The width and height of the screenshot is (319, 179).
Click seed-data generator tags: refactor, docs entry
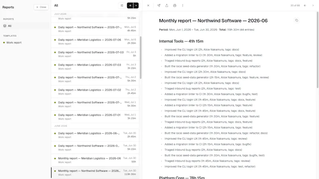tap(216, 133)
